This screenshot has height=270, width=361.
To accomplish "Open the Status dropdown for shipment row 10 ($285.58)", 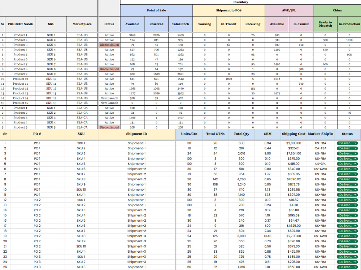I will click(347, 190).
